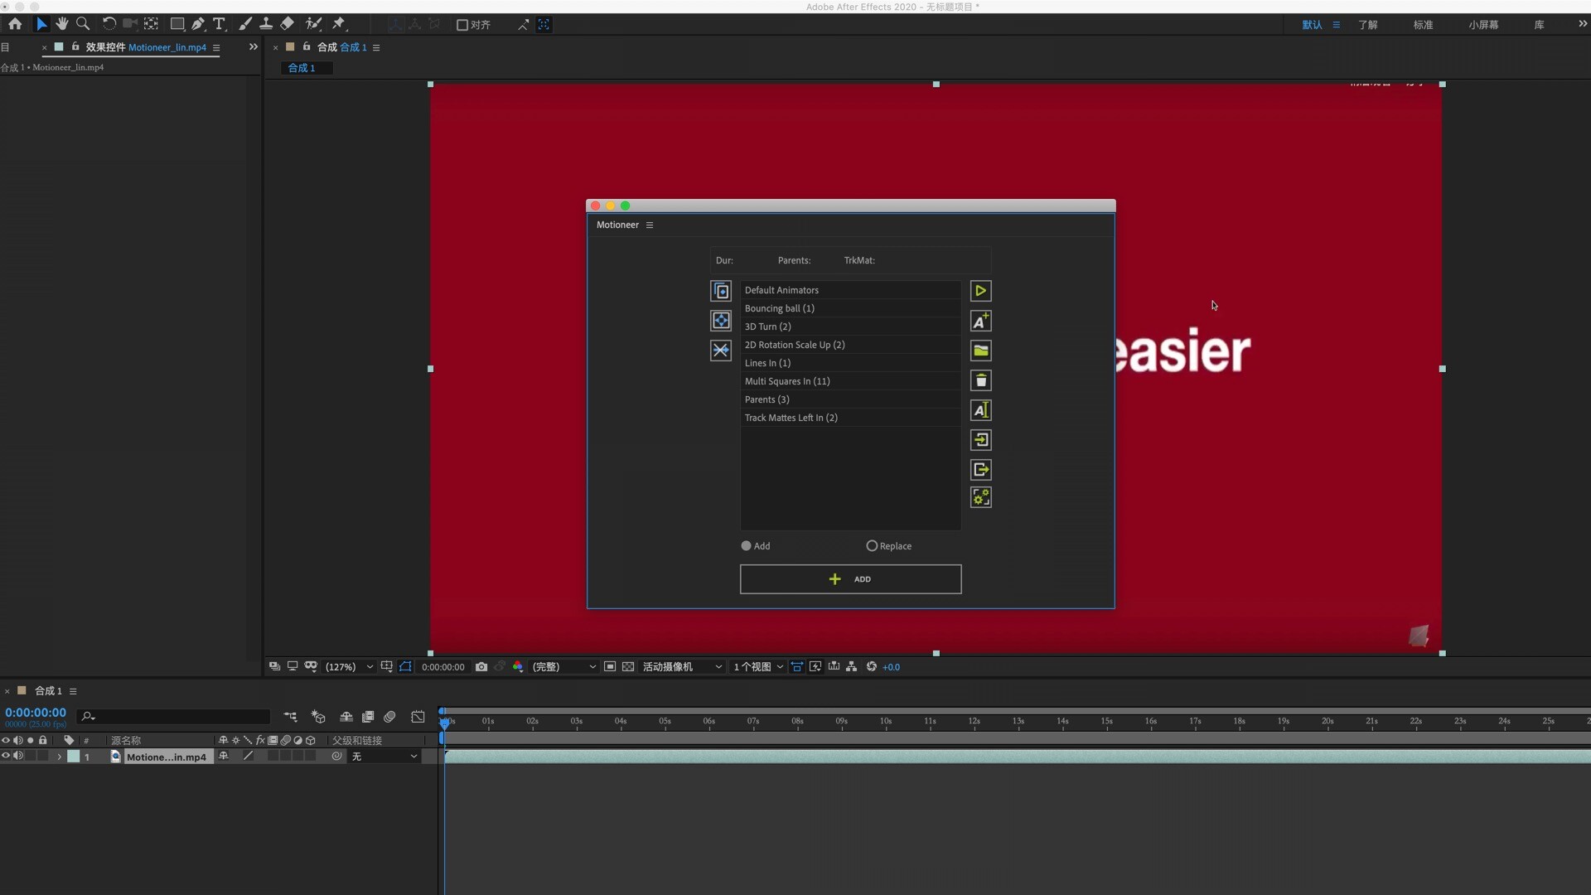
Task: Toggle the quality switch on Motione...in.mp4 layer
Action: point(248,756)
